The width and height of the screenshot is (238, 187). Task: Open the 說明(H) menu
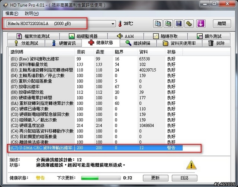(x=32, y=13)
